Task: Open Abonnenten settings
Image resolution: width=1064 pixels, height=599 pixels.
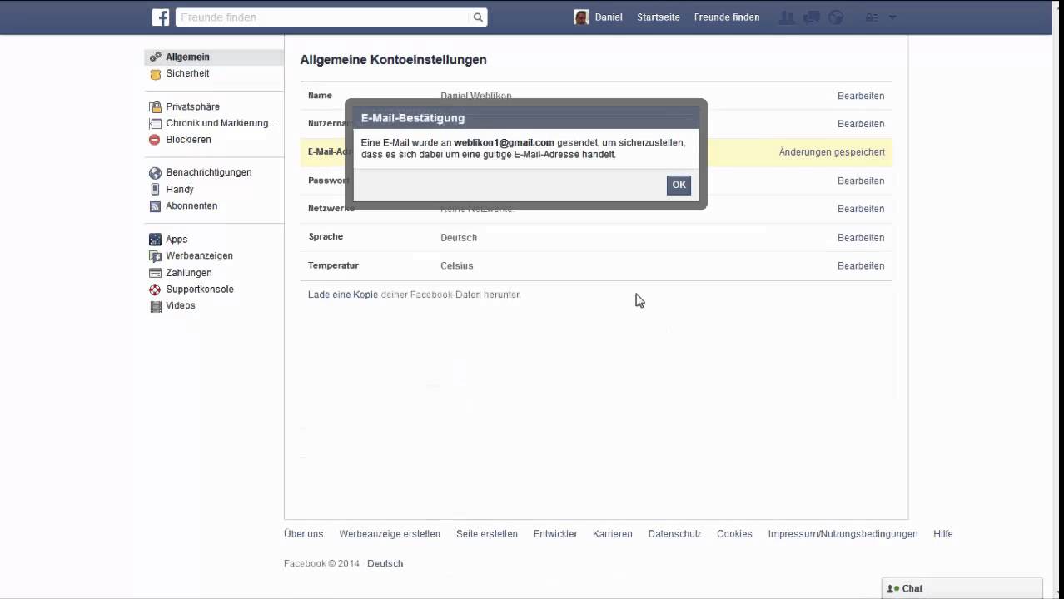Action: click(x=191, y=205)
